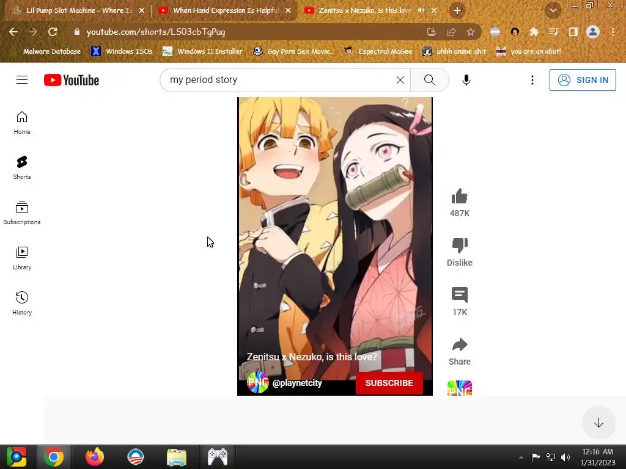The image size is (626, 469).
Task: Like the short with the thumbs-up
Action: click(460, 197)
